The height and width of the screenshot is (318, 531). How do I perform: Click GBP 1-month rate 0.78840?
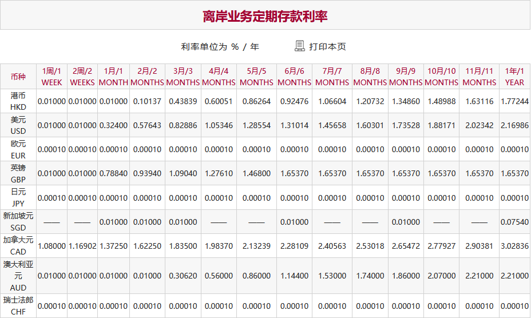click(x=113, y=173)
